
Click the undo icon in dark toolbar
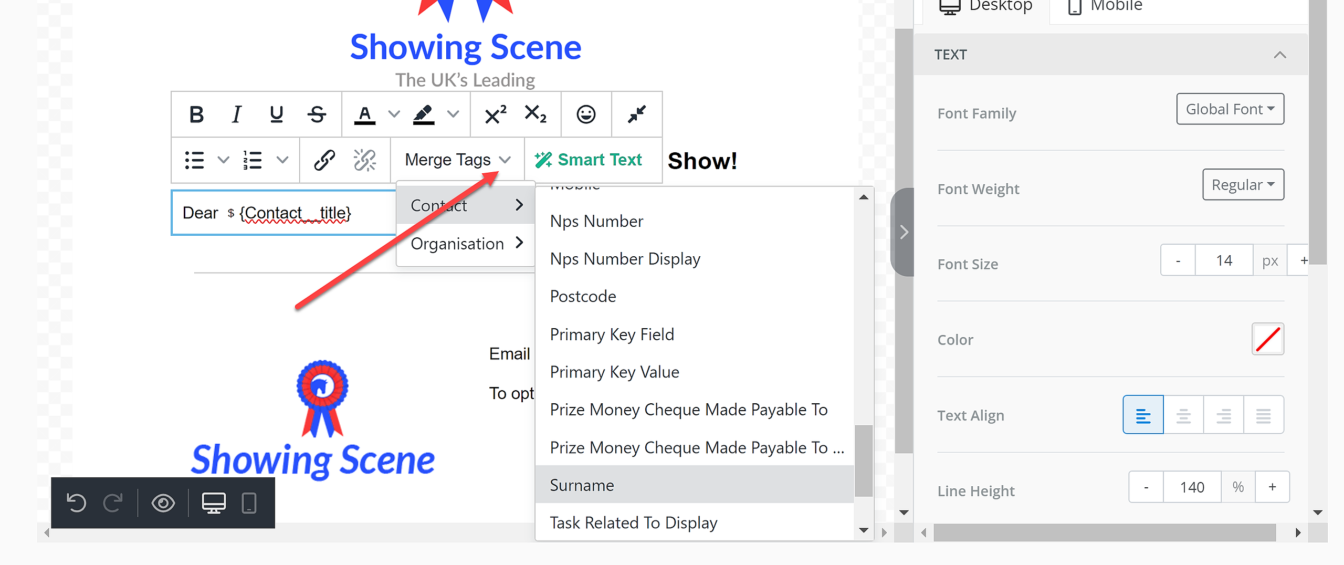tap(77, 503)
